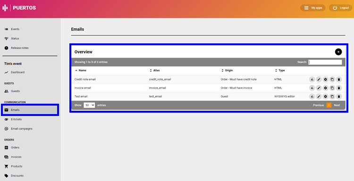The width and height of the screenshot is (354, 181).
Task: Click the Guest origin cell
Action: click(x=224, y=97)
